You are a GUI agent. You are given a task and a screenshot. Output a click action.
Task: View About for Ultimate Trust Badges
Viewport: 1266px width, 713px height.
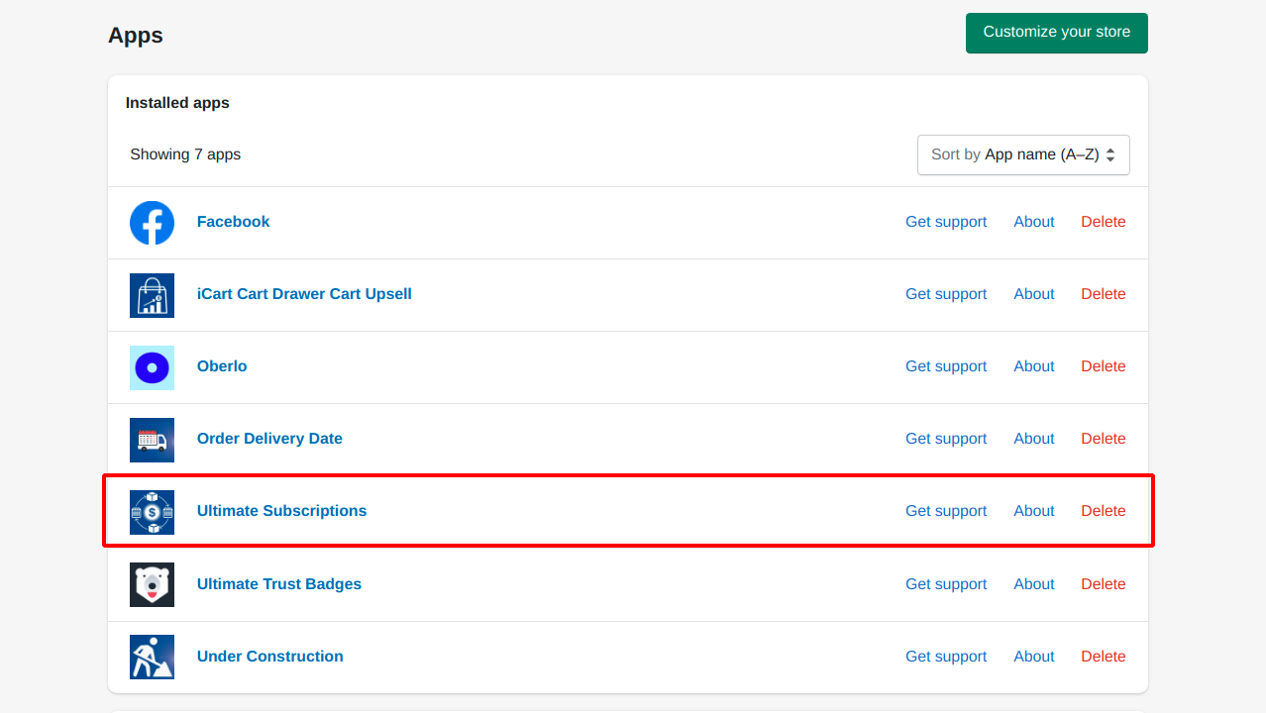[x=1034, y=584]
